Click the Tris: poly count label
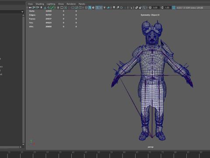210x158 pixels. click(31, 23)
